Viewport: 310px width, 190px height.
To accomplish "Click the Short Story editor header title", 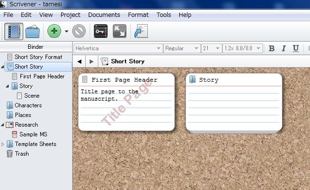I will 128,61.
